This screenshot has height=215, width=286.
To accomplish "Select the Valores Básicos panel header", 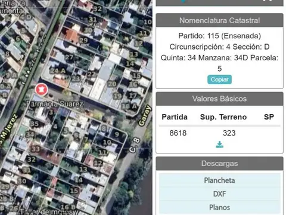I will click(219, 99).
